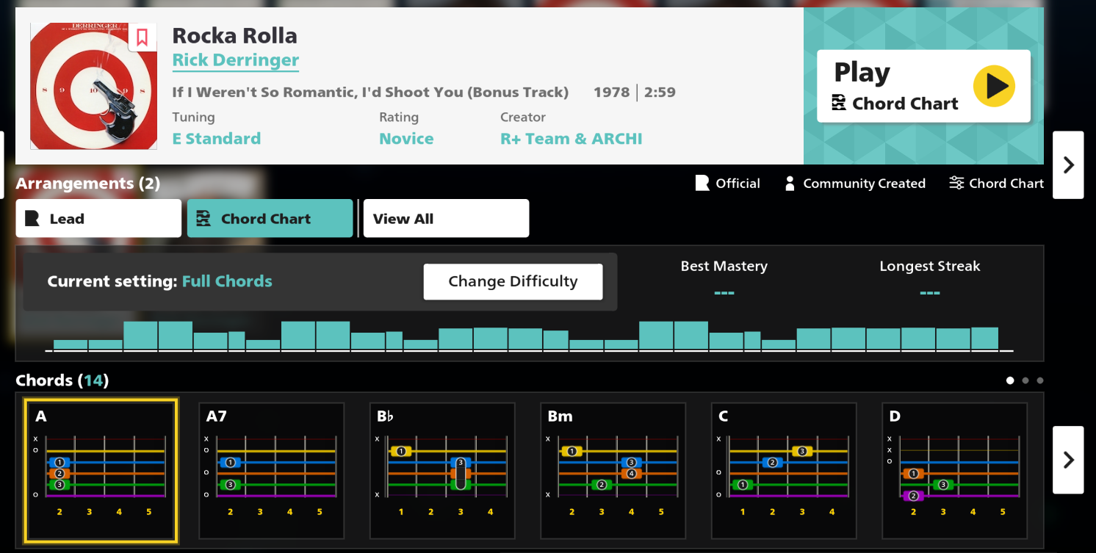Screen dimensions: 1096x553
Task: Open the E Standard tuning link
Action: tap(217, 139)
